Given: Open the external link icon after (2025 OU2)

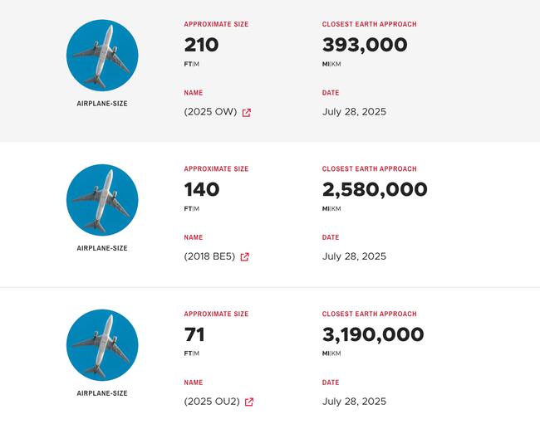Looking at the screenshot, I should pos(249,402).
